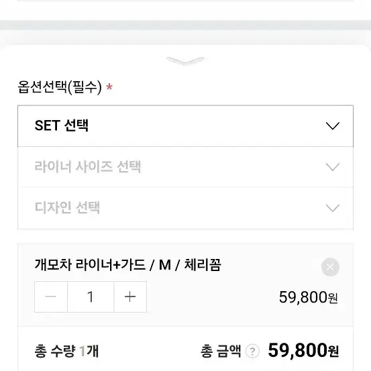
Task: Click the red required asterisk mark
Action: 109,87
